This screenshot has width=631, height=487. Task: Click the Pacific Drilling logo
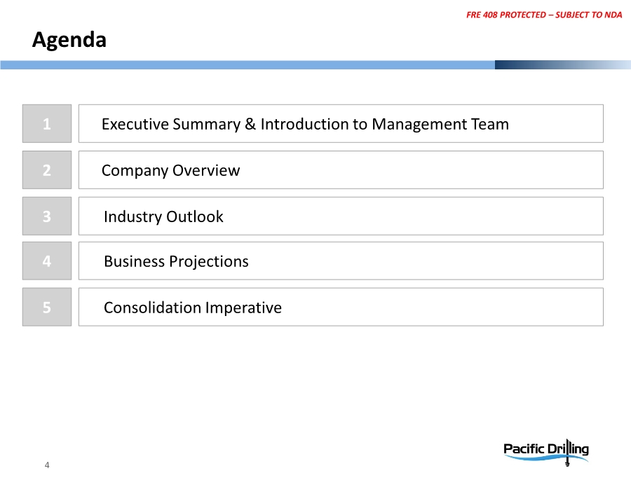coord(546,451)
